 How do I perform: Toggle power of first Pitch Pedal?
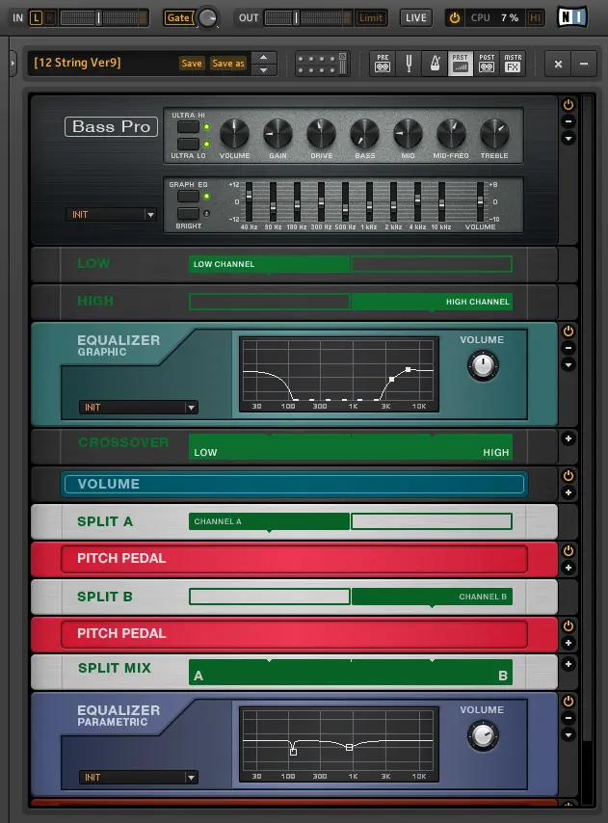click(568, 550)
